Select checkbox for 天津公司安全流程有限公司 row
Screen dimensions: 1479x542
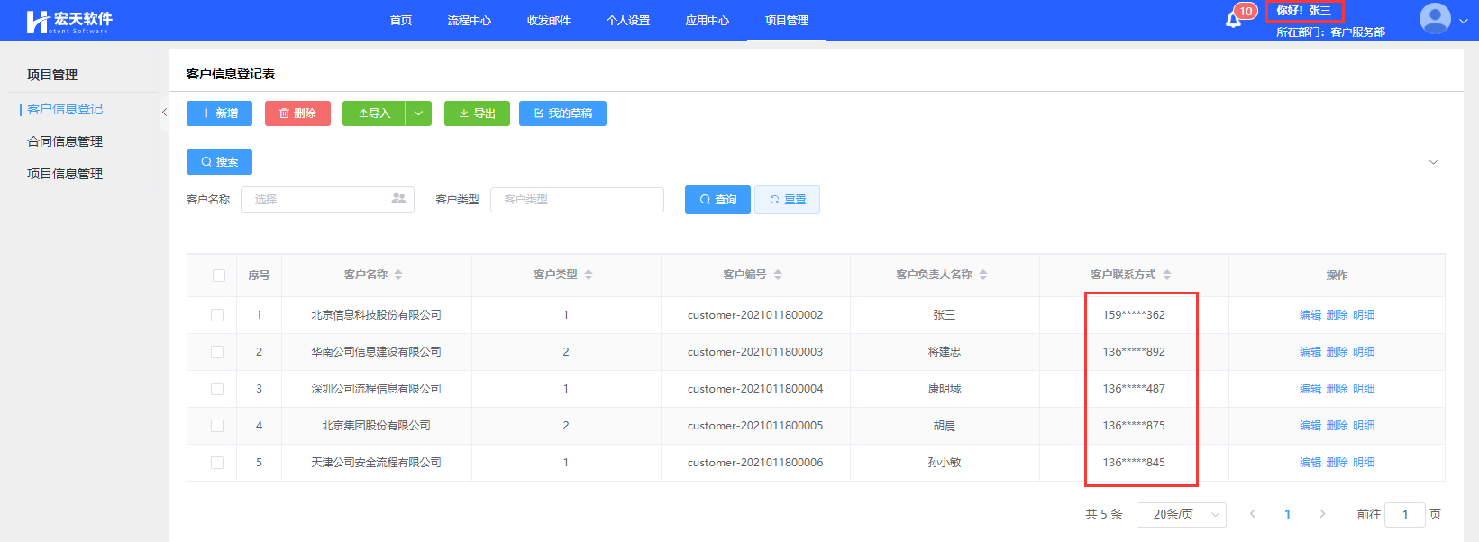(x=217, y=463)
